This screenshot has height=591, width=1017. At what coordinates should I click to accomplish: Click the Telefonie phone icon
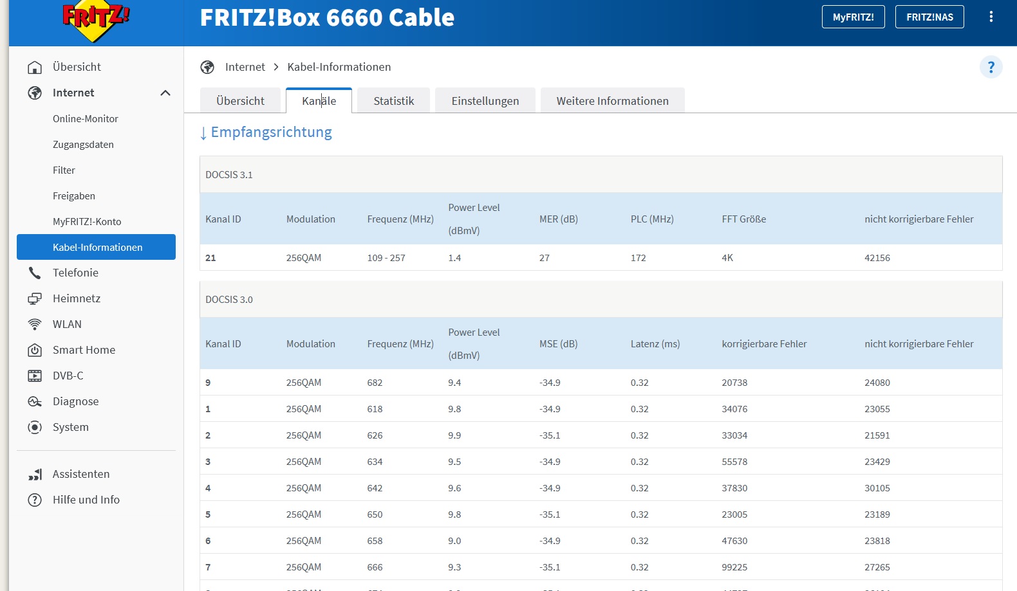[35, 273]
